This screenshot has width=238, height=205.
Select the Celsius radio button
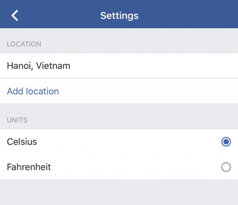coord(226,142)
